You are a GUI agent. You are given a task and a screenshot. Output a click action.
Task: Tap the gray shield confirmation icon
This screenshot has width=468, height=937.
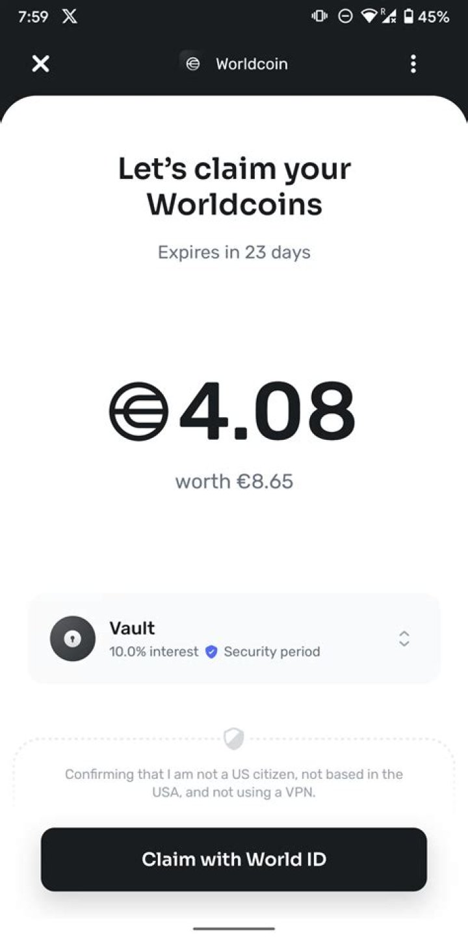coord(233,739)
